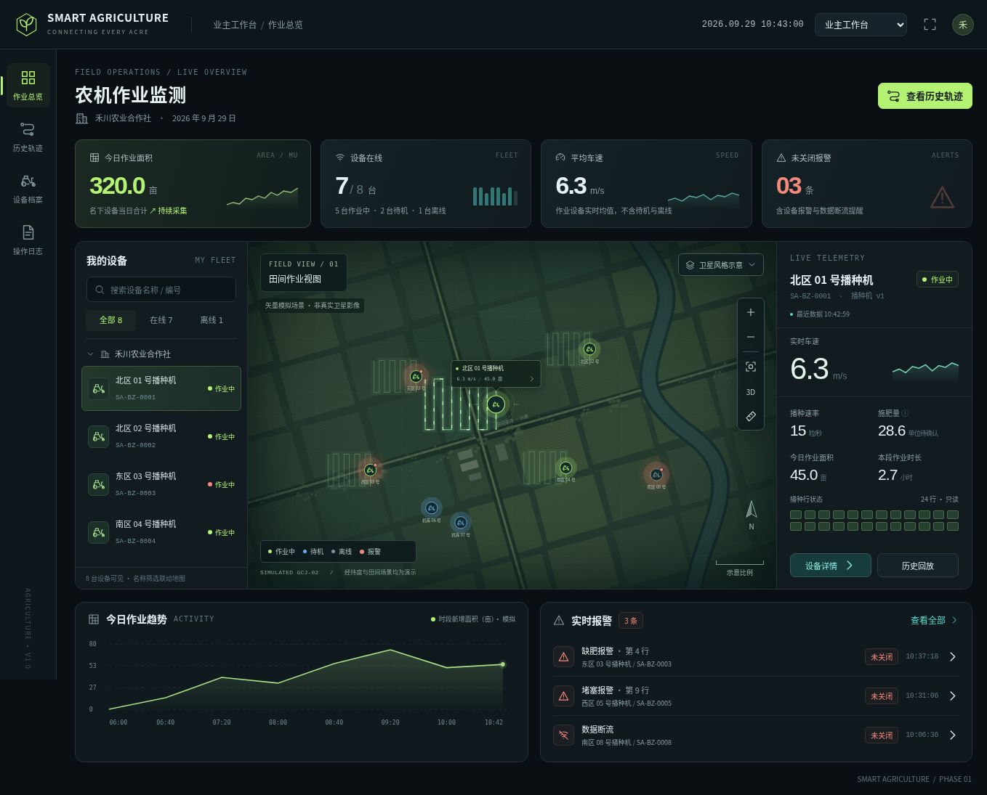Open the user avatar 禾

962,25
